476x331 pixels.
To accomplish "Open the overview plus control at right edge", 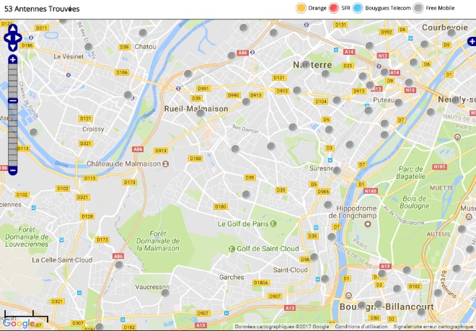I will coord(472,41).
